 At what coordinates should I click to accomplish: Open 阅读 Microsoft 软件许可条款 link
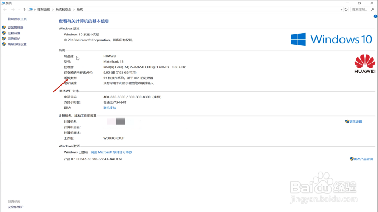112,152
